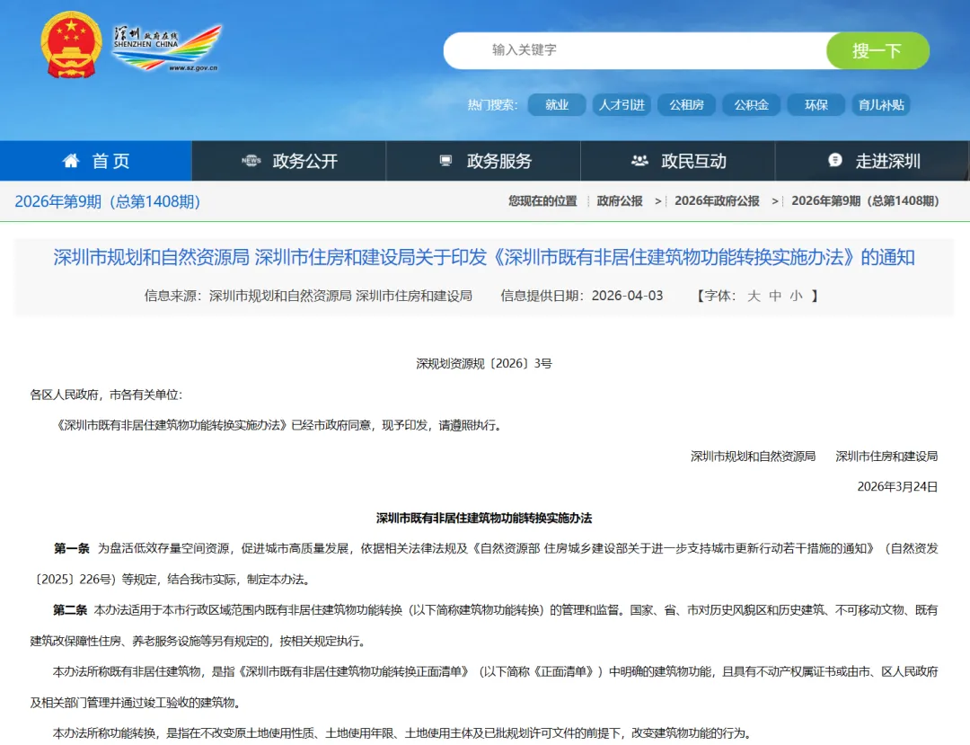The height and width of the screenshot is (745, 970).
Task: Open the 走进深圳 navigation tab
Action: [871, 161]
